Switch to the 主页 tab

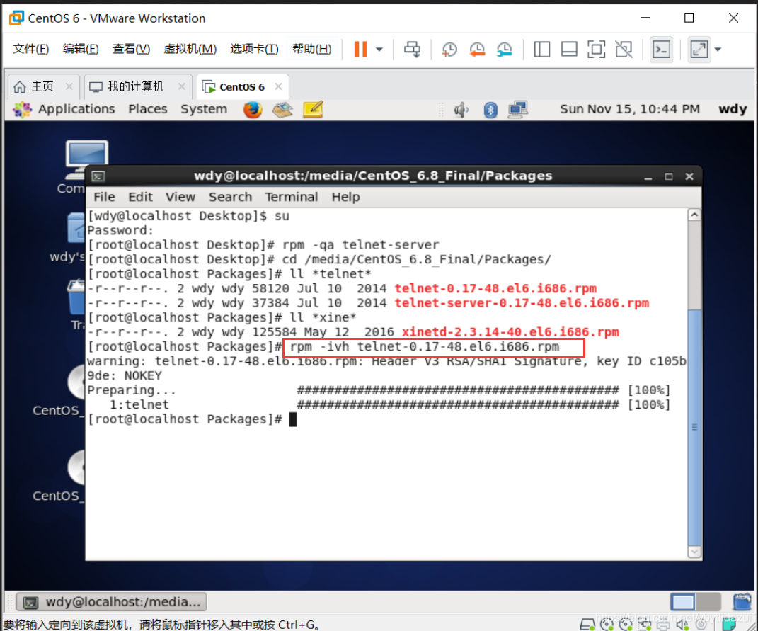(x=42, y=86)
